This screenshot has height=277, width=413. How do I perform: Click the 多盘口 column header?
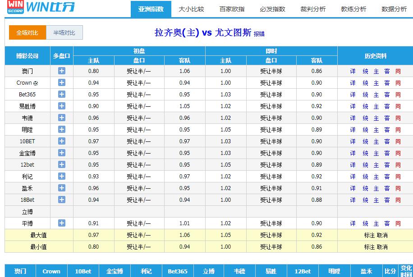62,56
